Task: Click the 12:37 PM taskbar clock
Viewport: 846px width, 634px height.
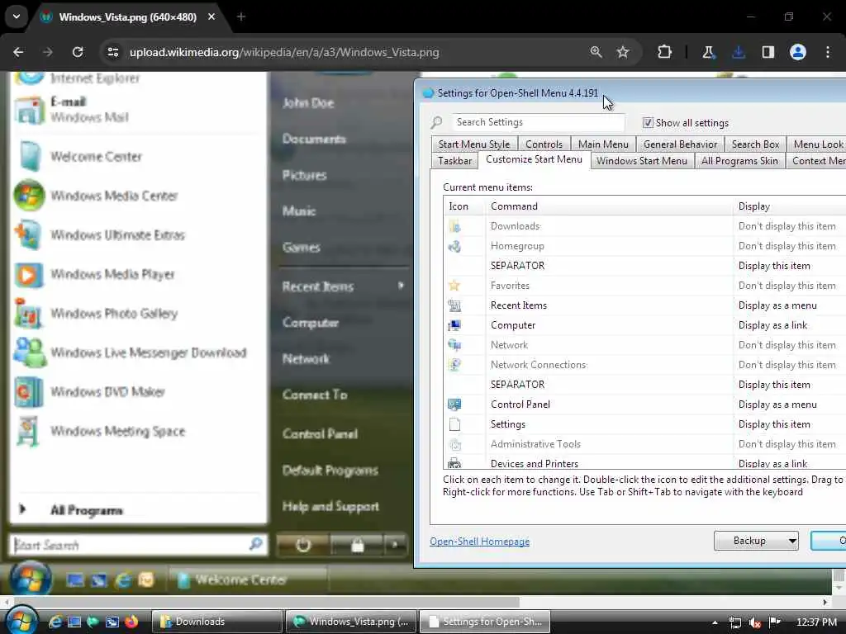Action: coord(816,622)
